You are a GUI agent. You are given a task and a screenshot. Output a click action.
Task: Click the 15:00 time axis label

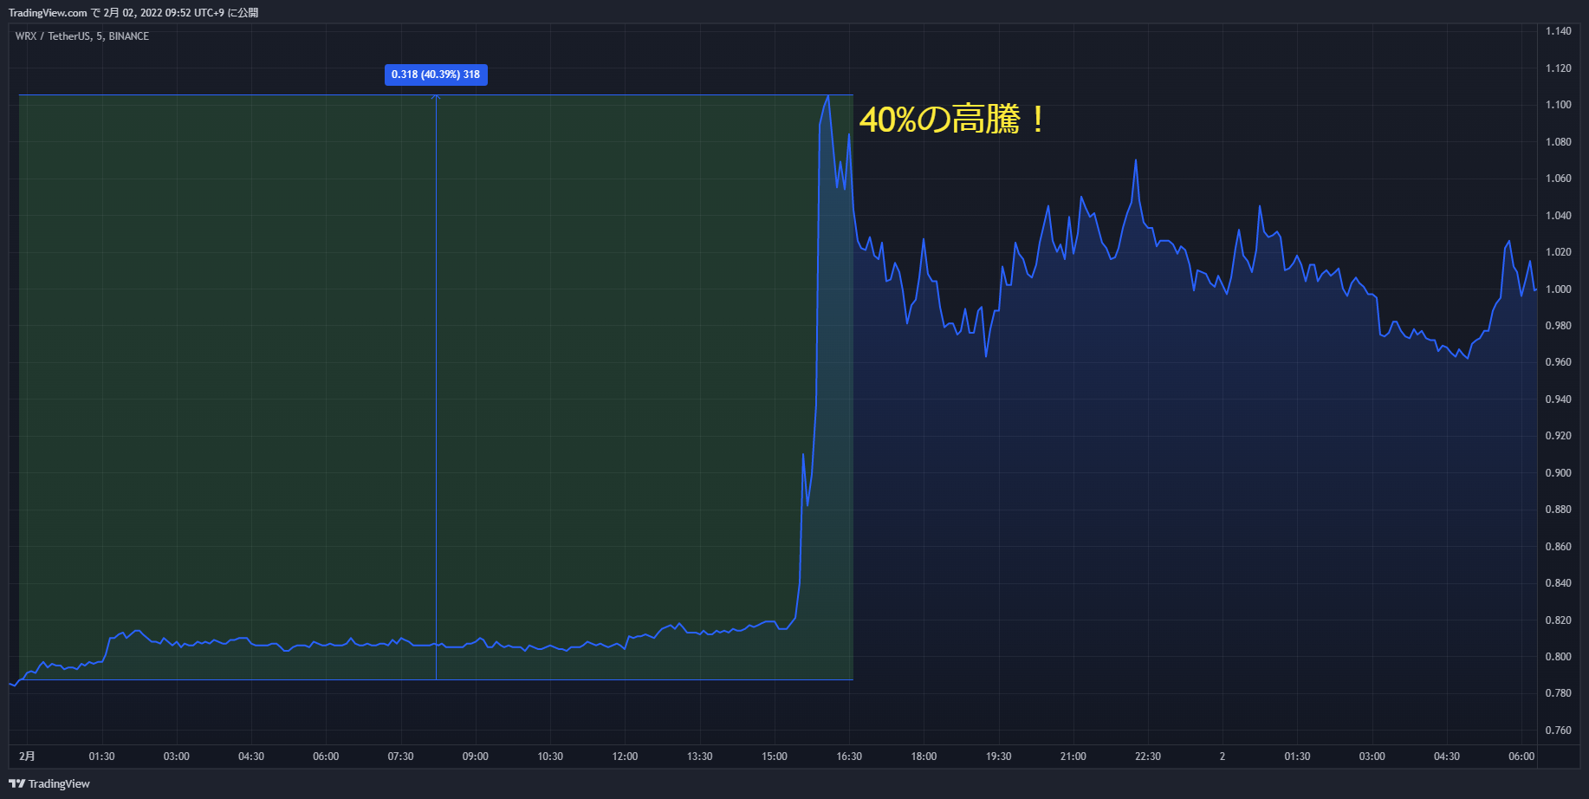(x=775, y=757)
